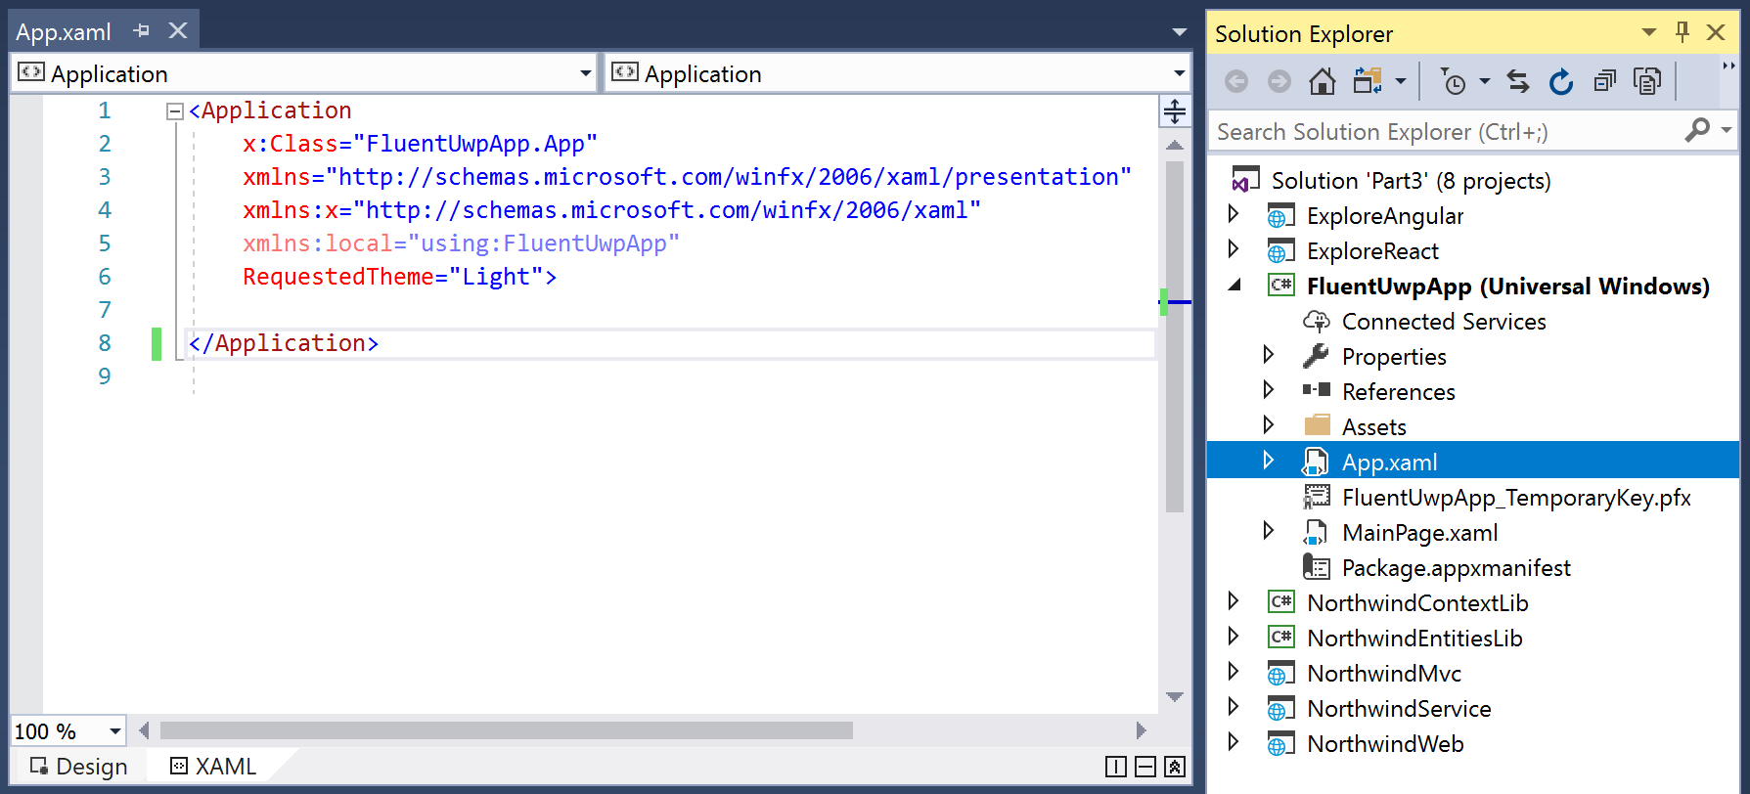Close the App.xaml document tab
Image resolution: width=1750 pixels, height=794 pixels.
(x=178, y=31)
